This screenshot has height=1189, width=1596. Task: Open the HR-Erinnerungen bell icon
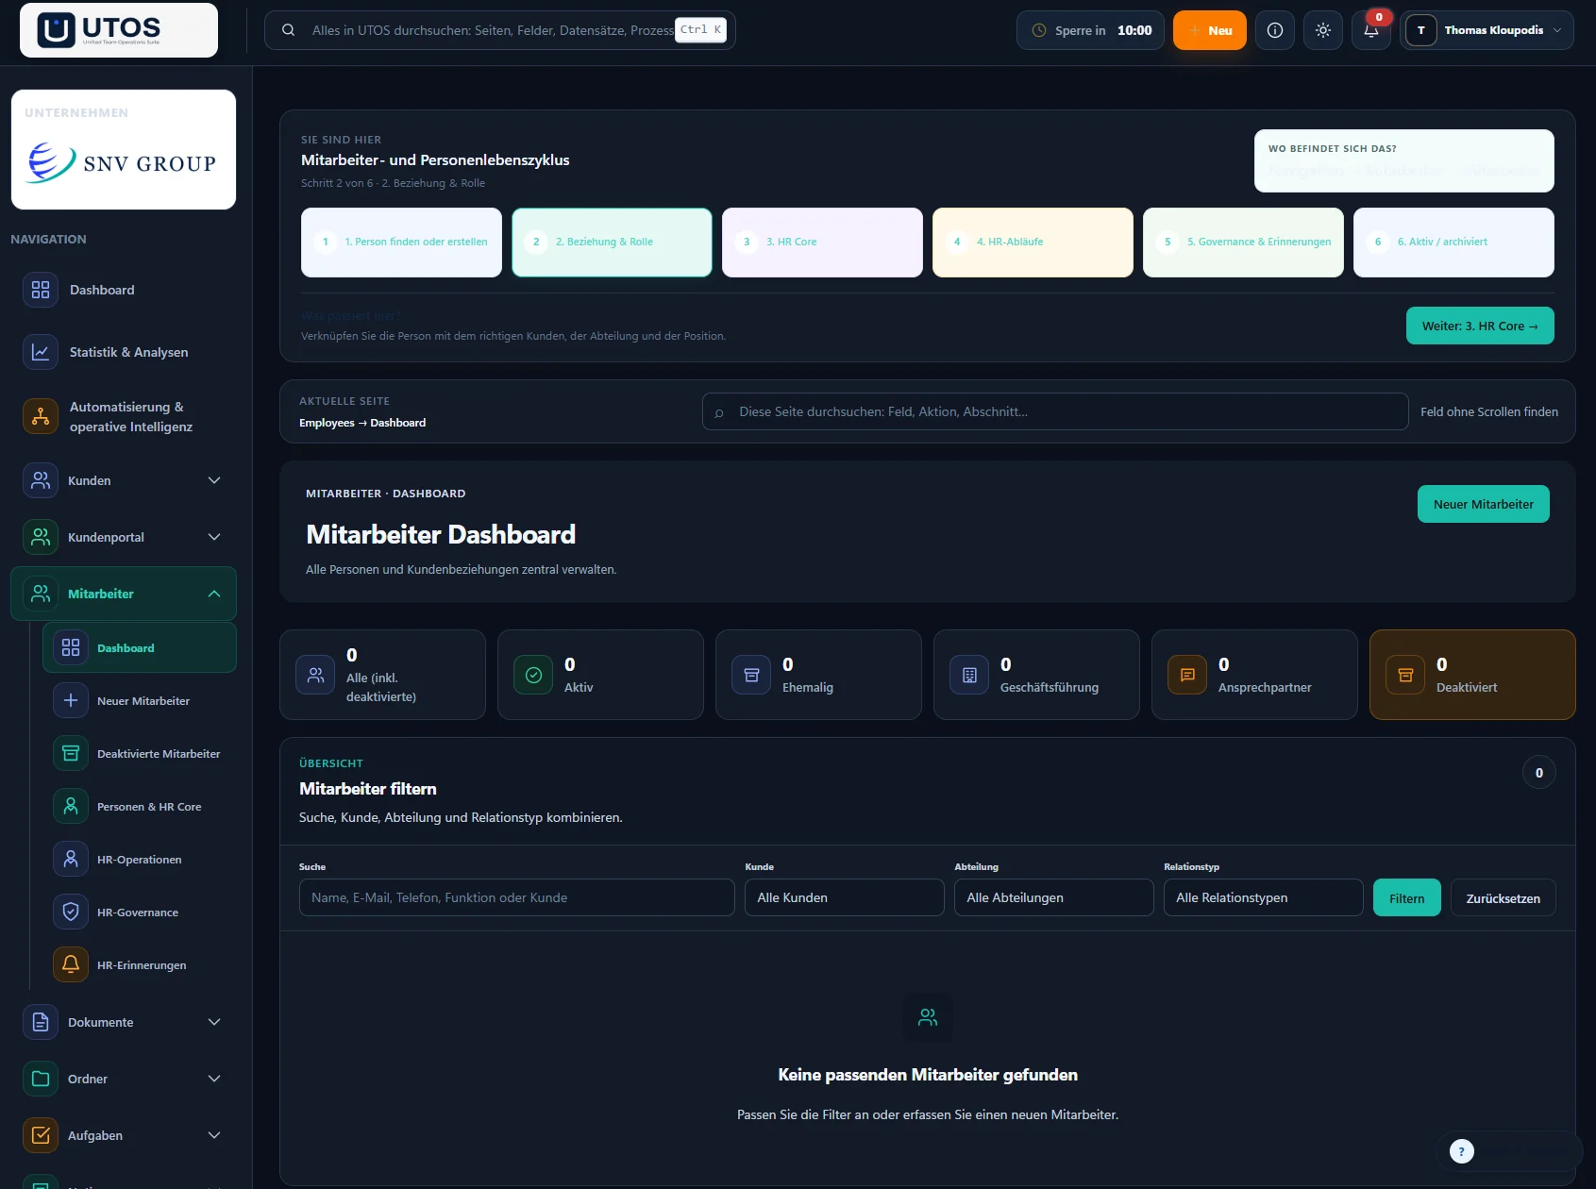pyautogui.click(x=71, y=964)
